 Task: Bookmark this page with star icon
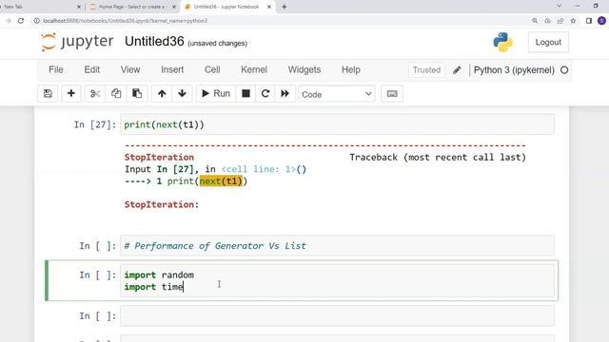click(573, 21)
